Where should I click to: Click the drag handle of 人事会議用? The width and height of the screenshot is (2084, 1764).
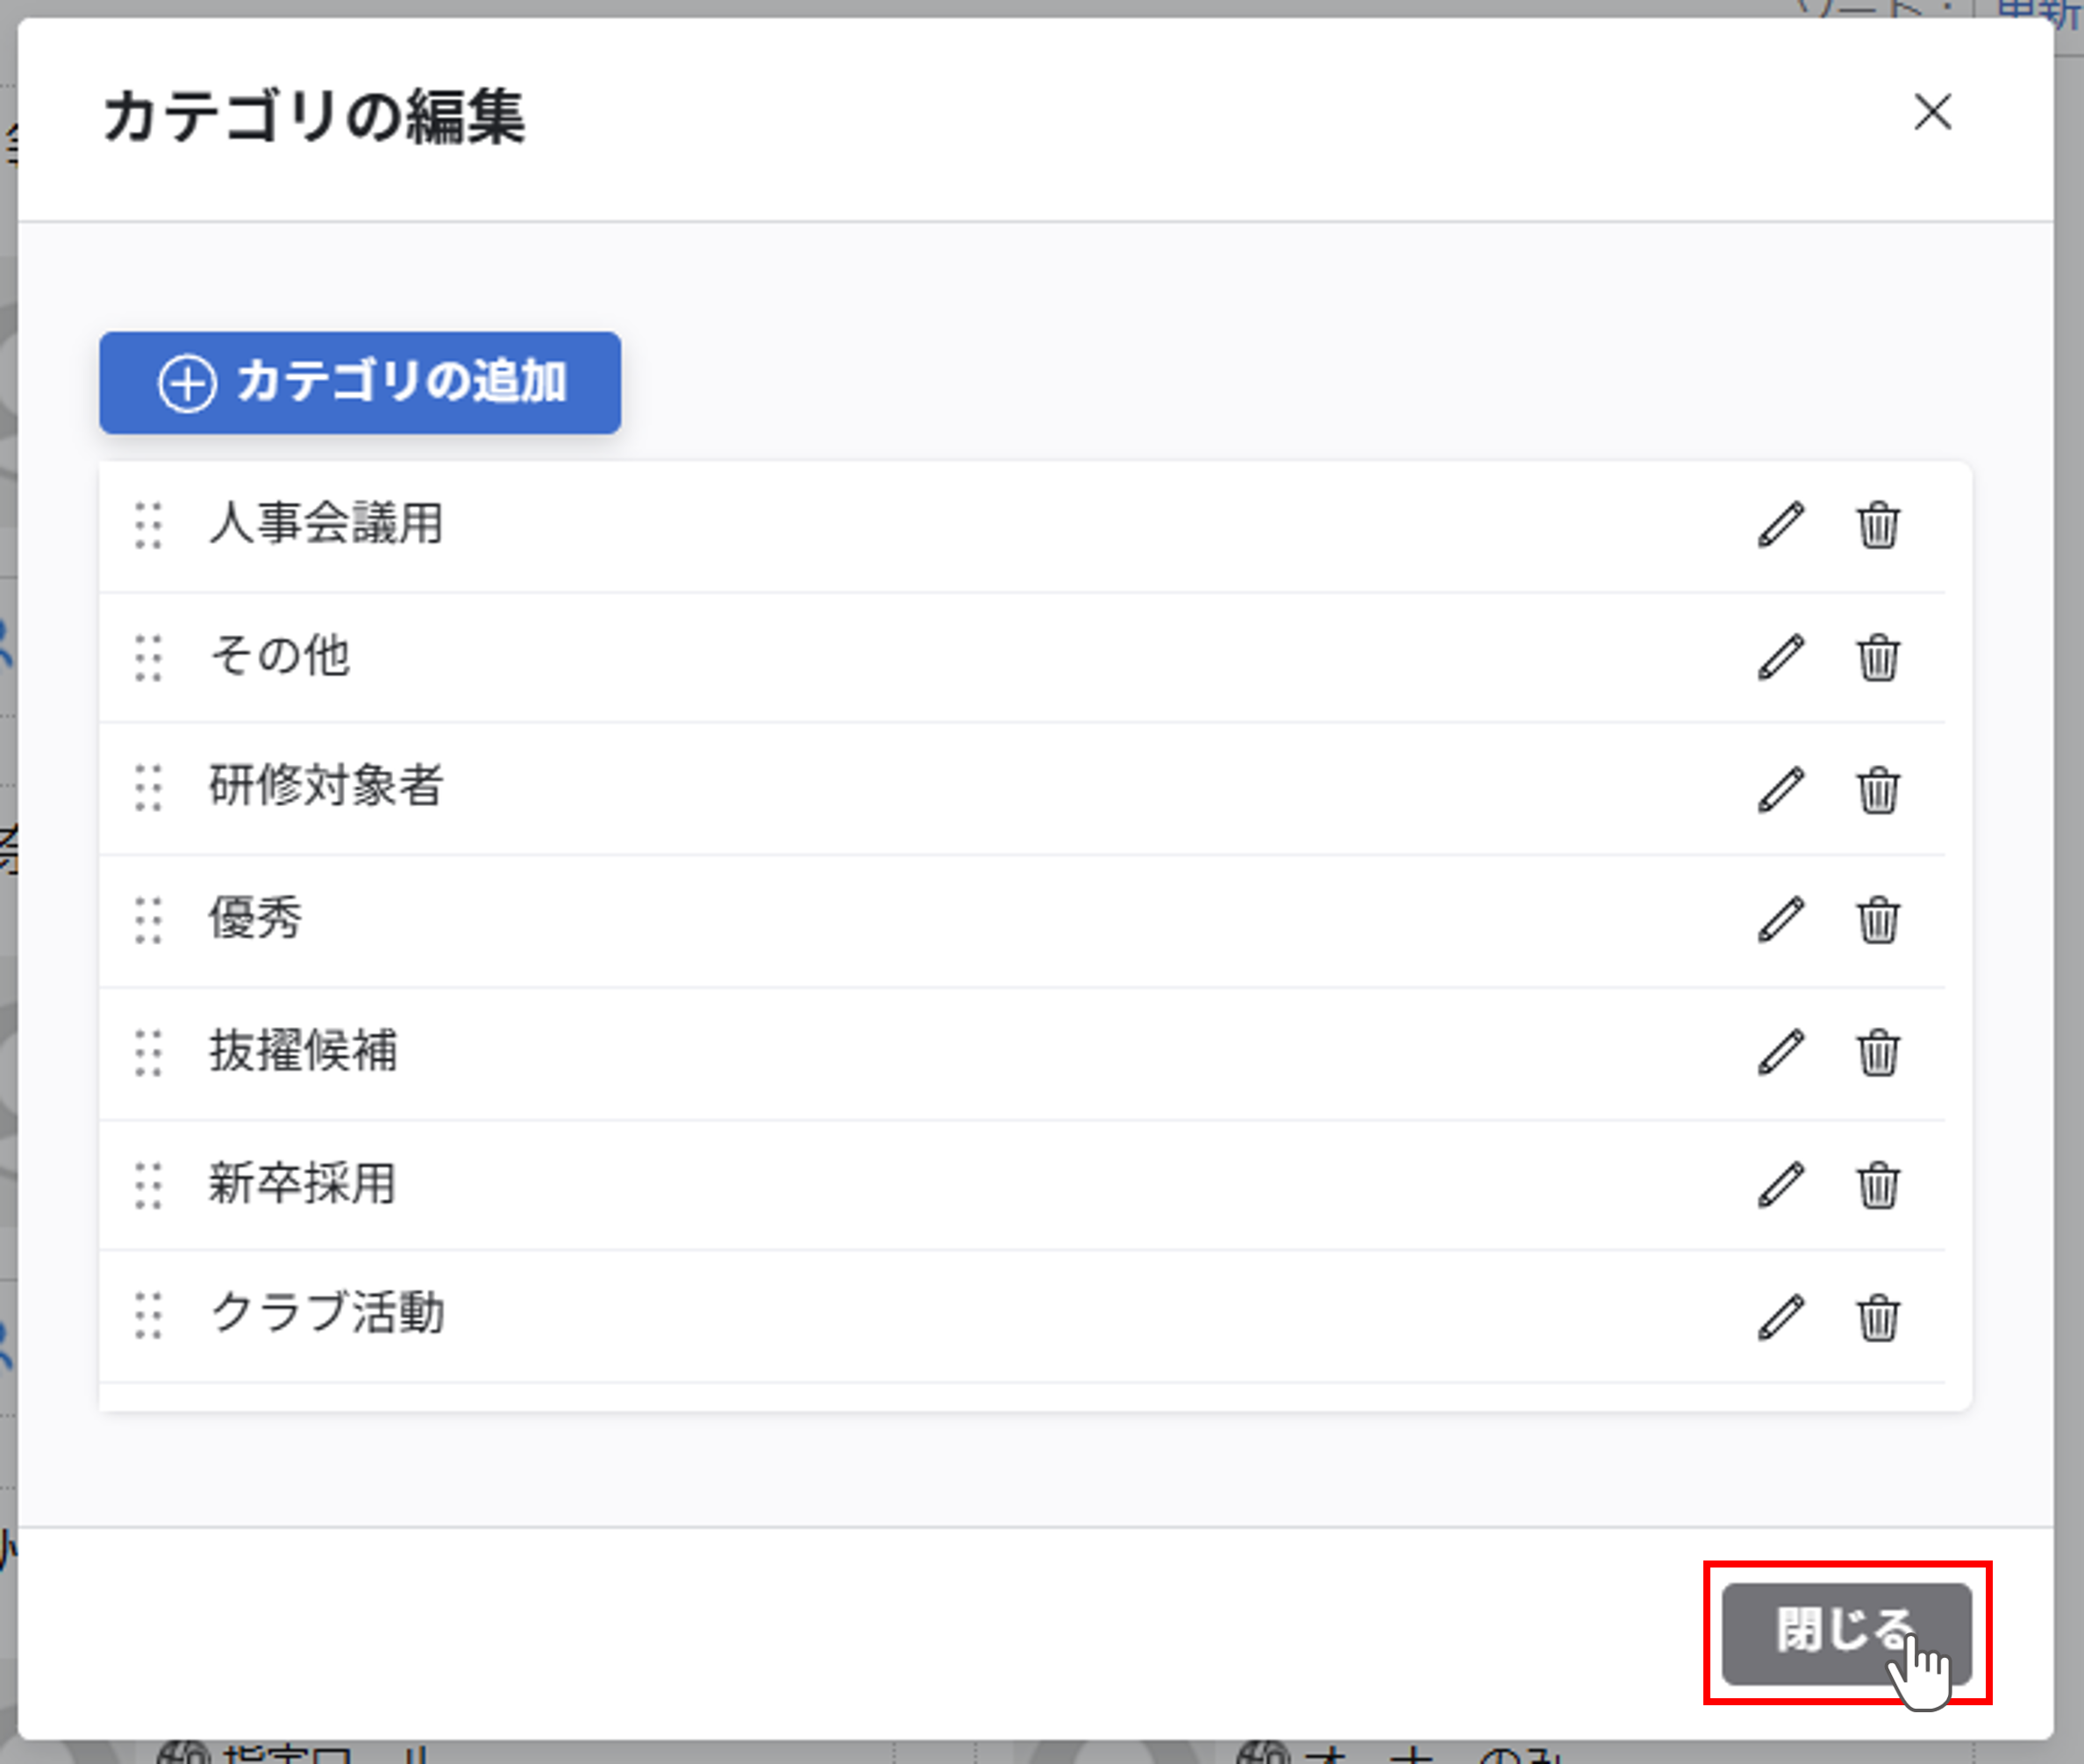[x=149, y=525]
